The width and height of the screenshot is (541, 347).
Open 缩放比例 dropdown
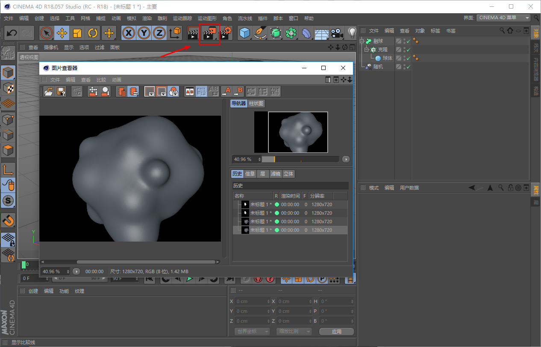point(294,332)
